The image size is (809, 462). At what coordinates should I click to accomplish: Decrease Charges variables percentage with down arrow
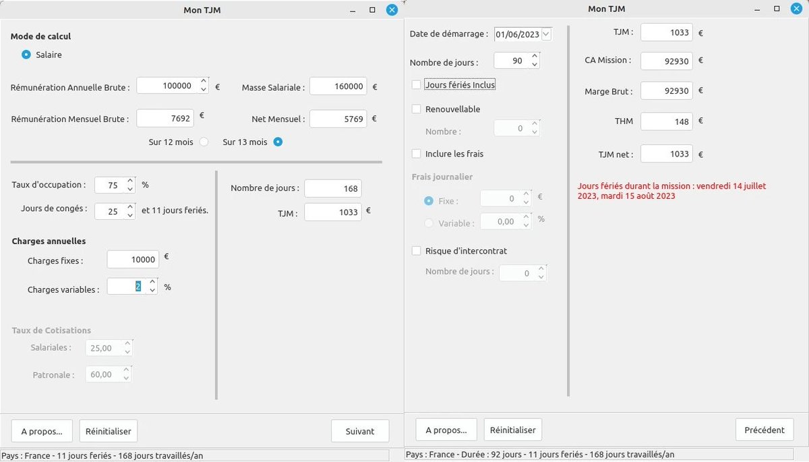[152, 291]
